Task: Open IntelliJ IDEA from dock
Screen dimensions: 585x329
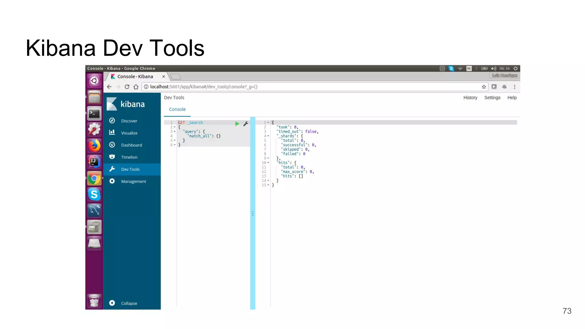Action: [94, 162]
